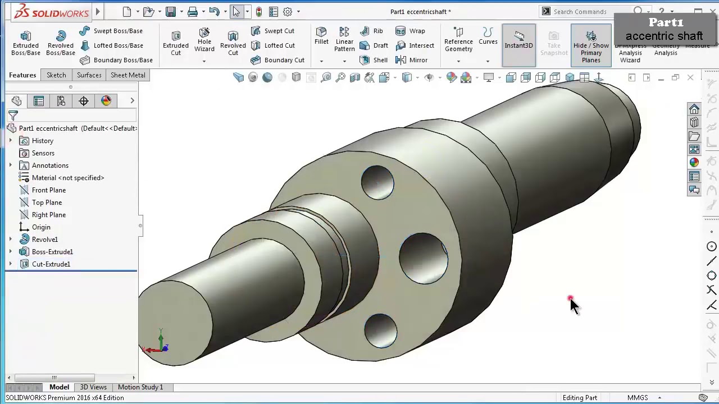
Task: Save the document with the floppy icon
Action: [171, 11]
